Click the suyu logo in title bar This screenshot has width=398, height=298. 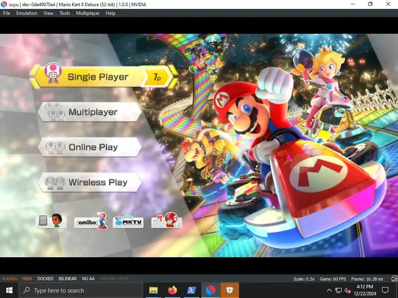[4, 4]
